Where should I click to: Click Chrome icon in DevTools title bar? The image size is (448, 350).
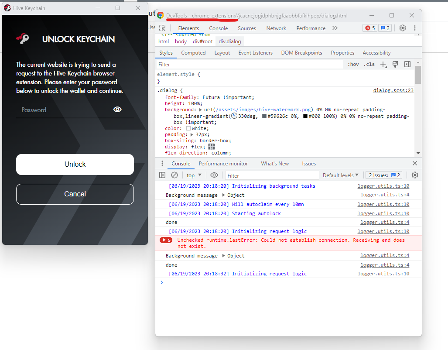coord(161,15)
